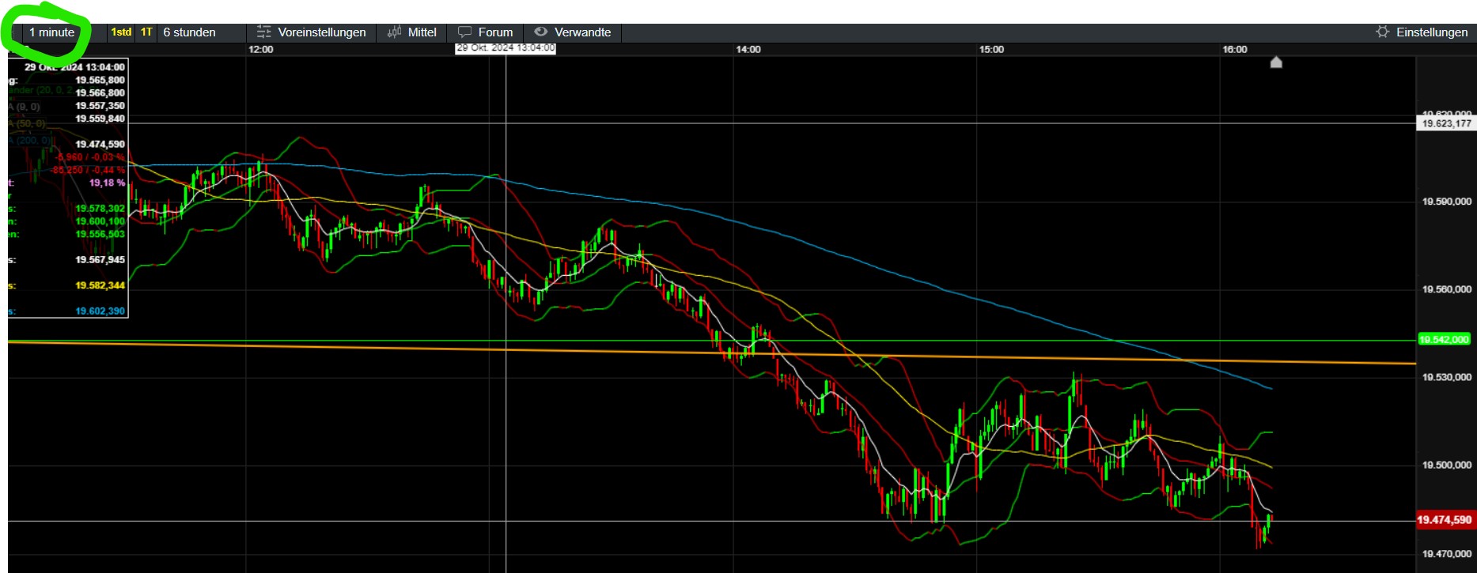
Task: Click the white 19.474,590 value in data box
Action: pos(100,144)
